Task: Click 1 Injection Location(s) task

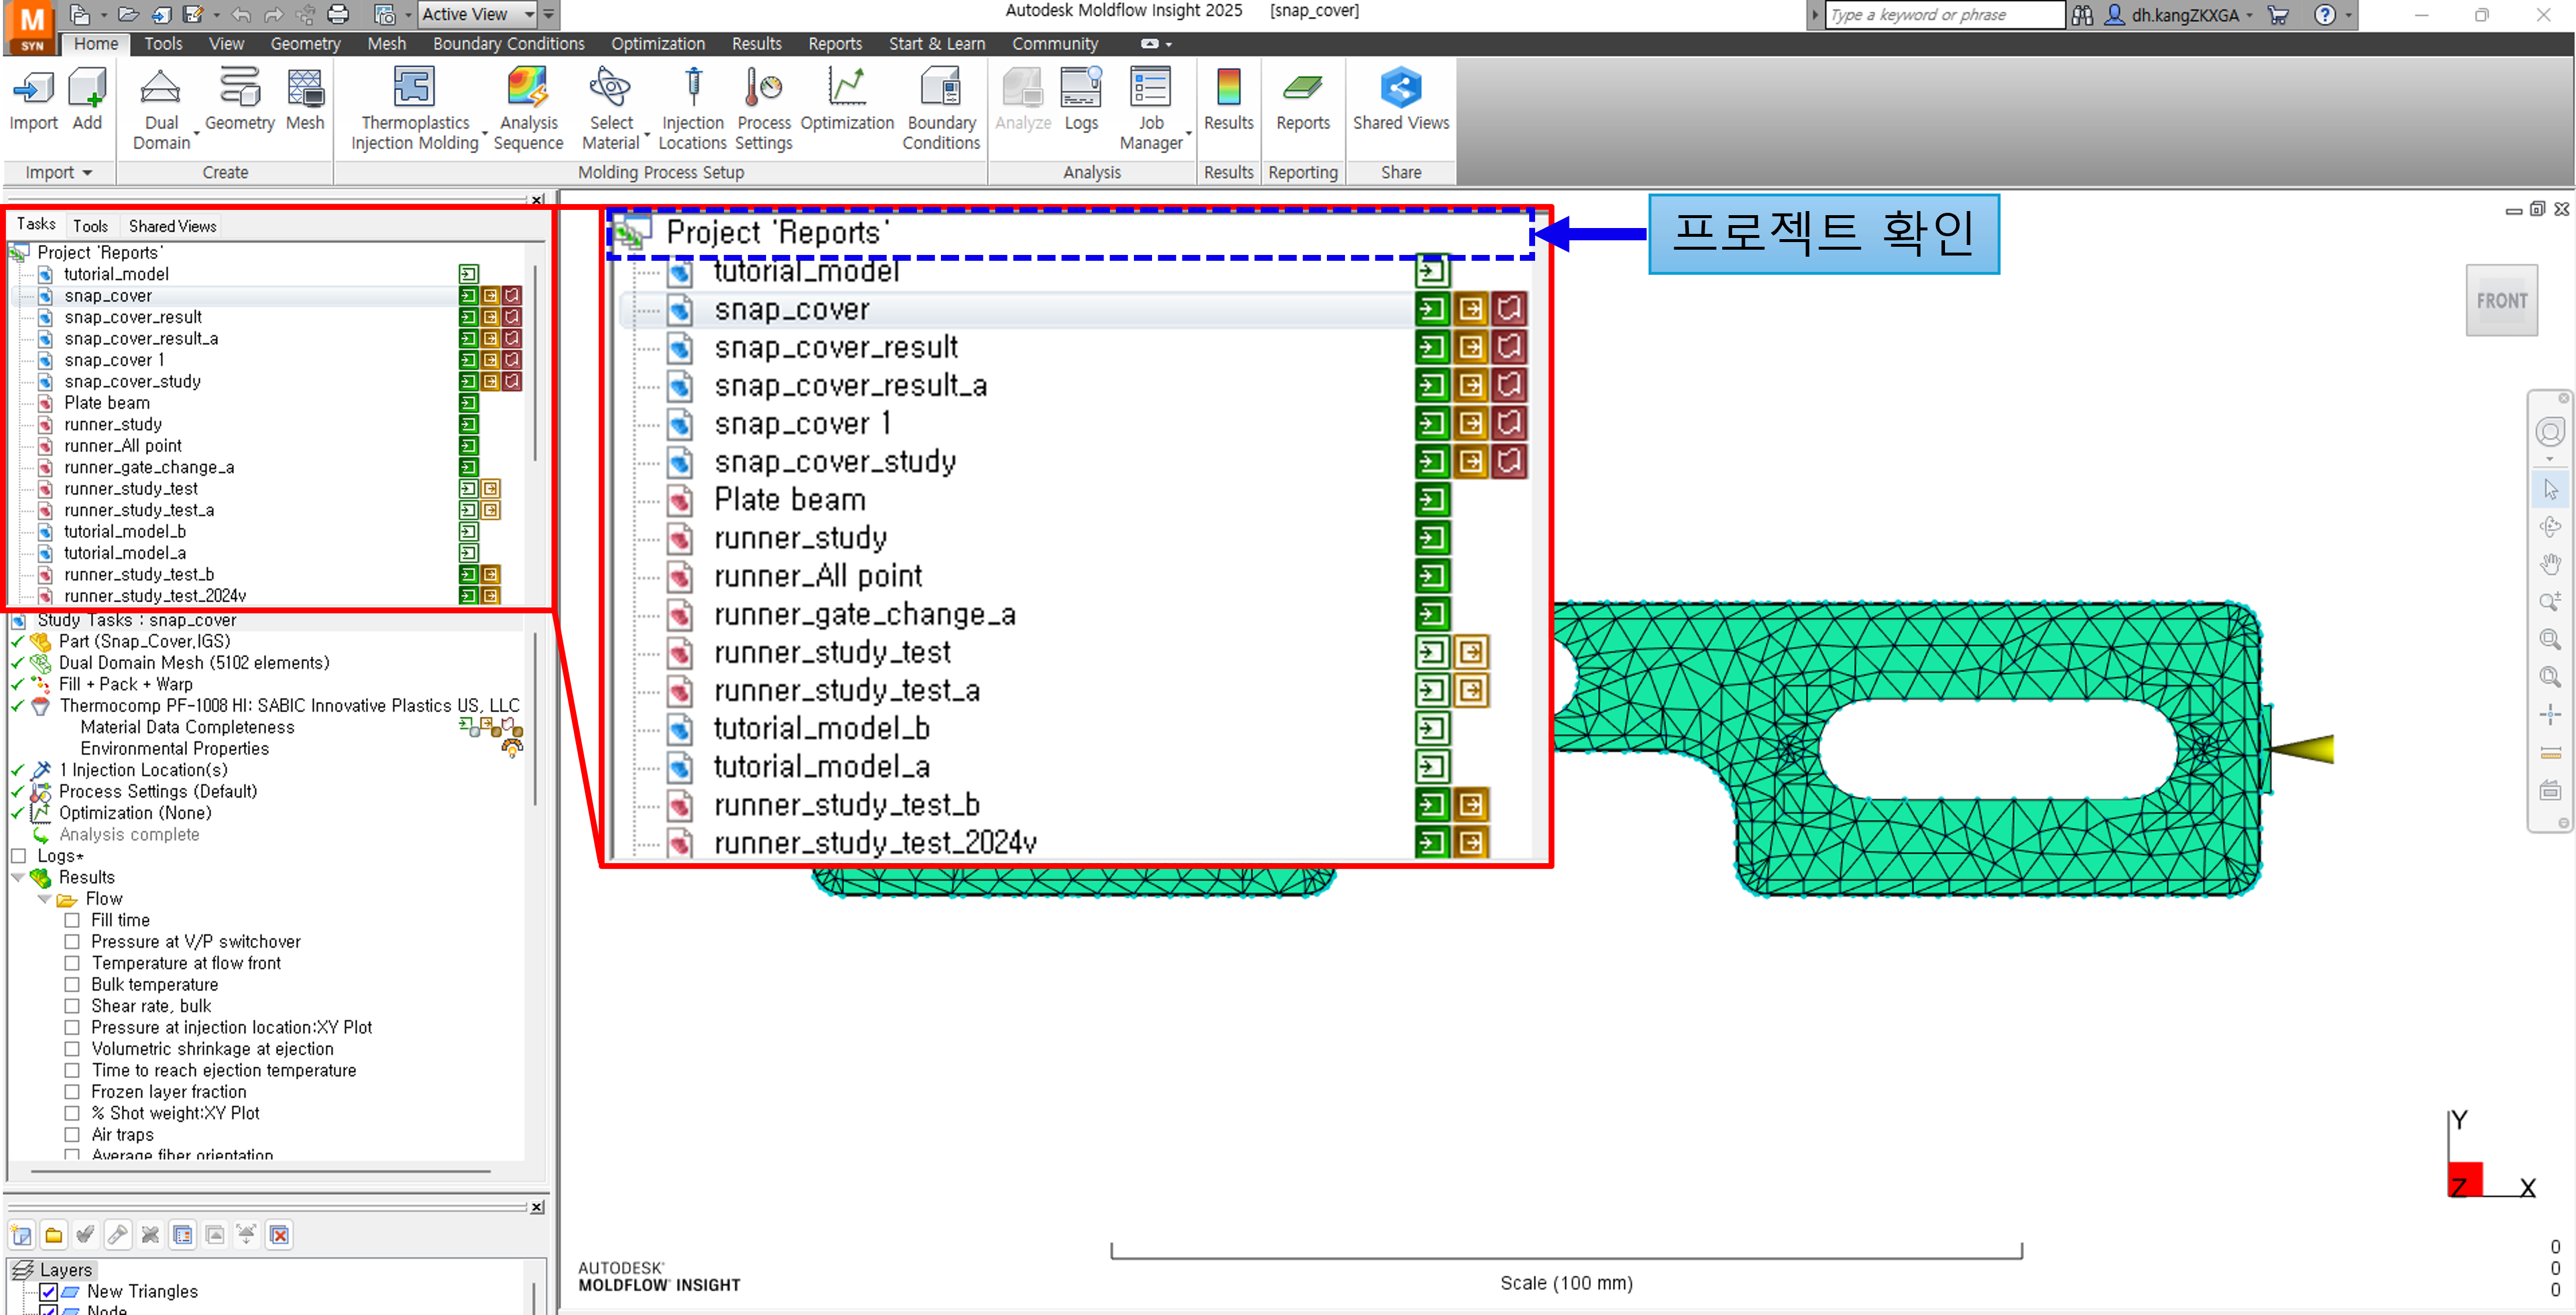Action: point(143,770)
